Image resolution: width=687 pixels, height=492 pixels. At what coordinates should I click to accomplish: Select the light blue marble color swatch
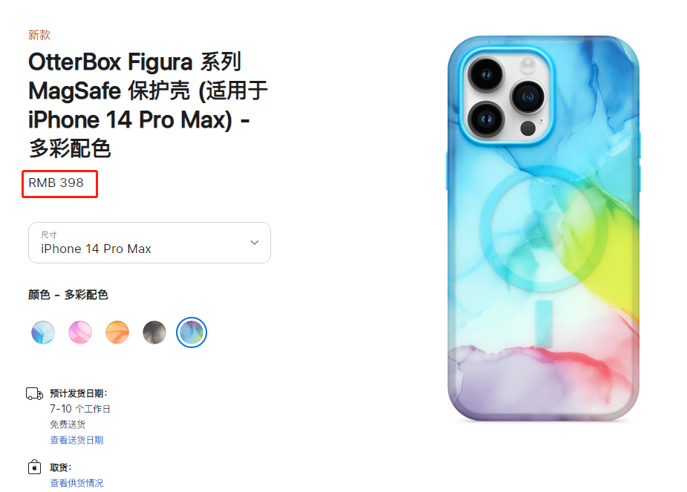pyautogui.click(x=43, y=332)
